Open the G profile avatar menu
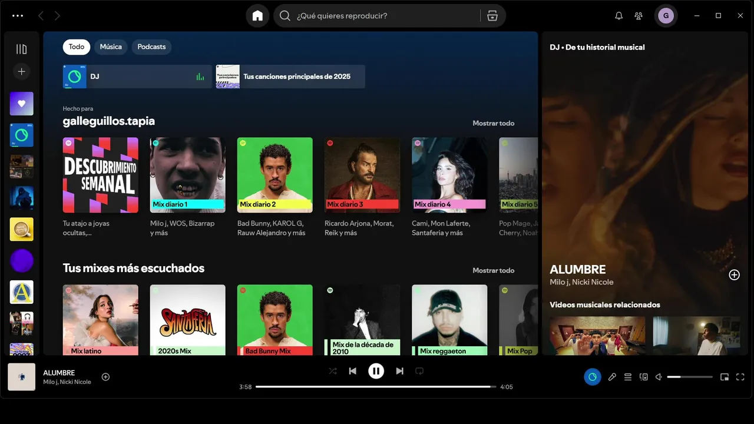The image size is (754, 424). (x=666, y=16)
